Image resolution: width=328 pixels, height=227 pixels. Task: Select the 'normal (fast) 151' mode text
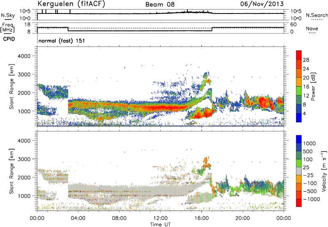[x=62, y=41]
